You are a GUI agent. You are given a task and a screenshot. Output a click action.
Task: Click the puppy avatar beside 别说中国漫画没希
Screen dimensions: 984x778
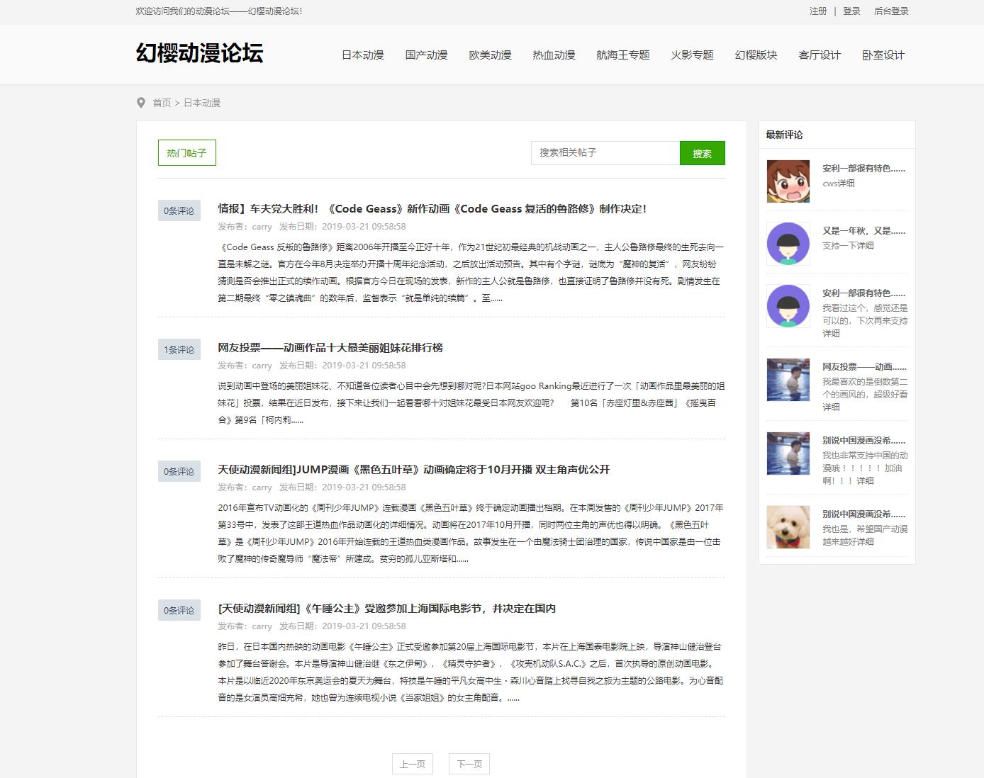pyautogui.click(x=788, y=527)
